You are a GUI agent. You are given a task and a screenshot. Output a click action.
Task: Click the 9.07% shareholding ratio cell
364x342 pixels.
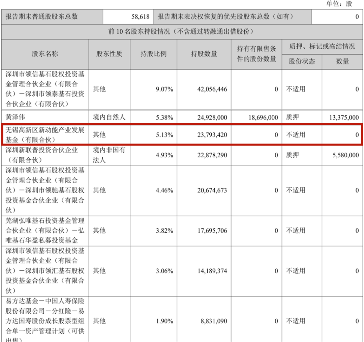pyautogui.click(x=165, y=89)
